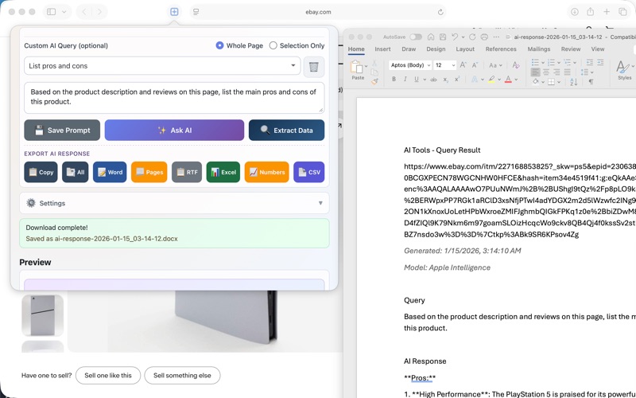Click Safari share icon
636x398 pixels.
click(x=591, y=12)
